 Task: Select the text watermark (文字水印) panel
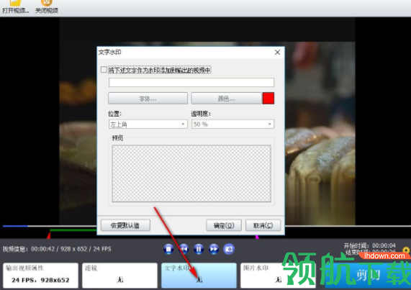click(199, 276)
